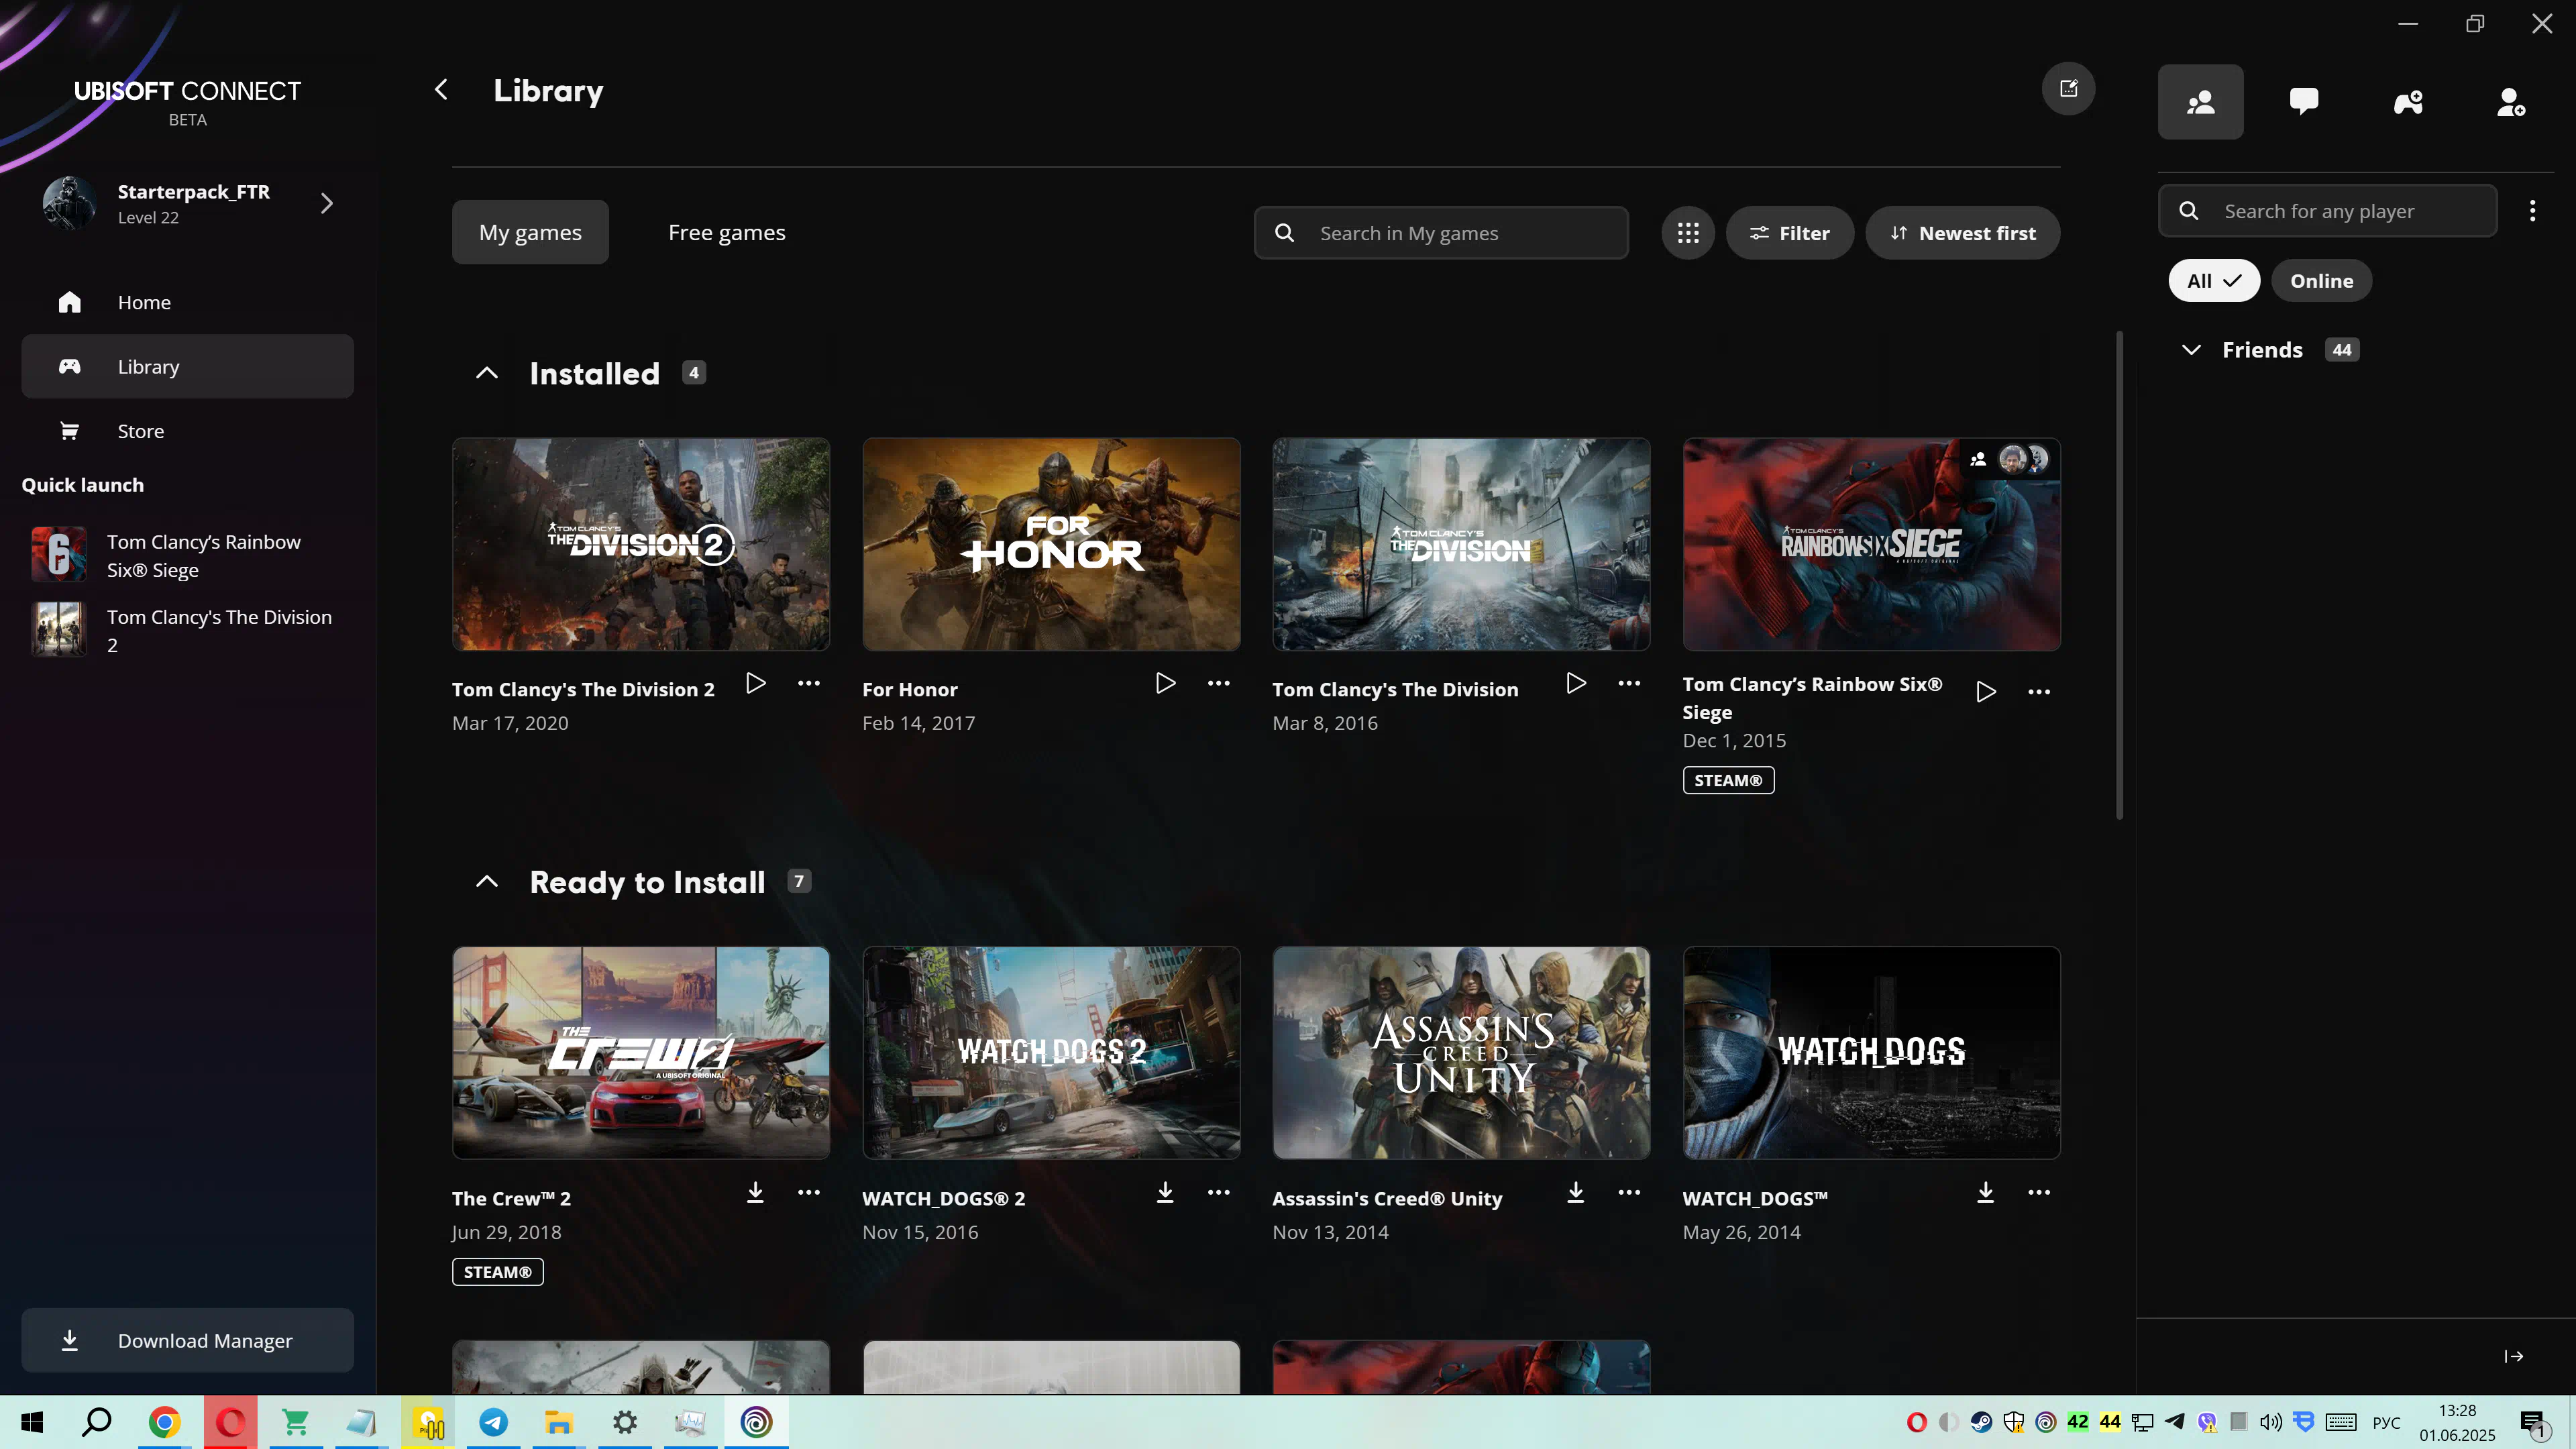Play Rainbow Six Siege from library card
This screenshot has height=1449, width=2576.
coord(1986,692)
